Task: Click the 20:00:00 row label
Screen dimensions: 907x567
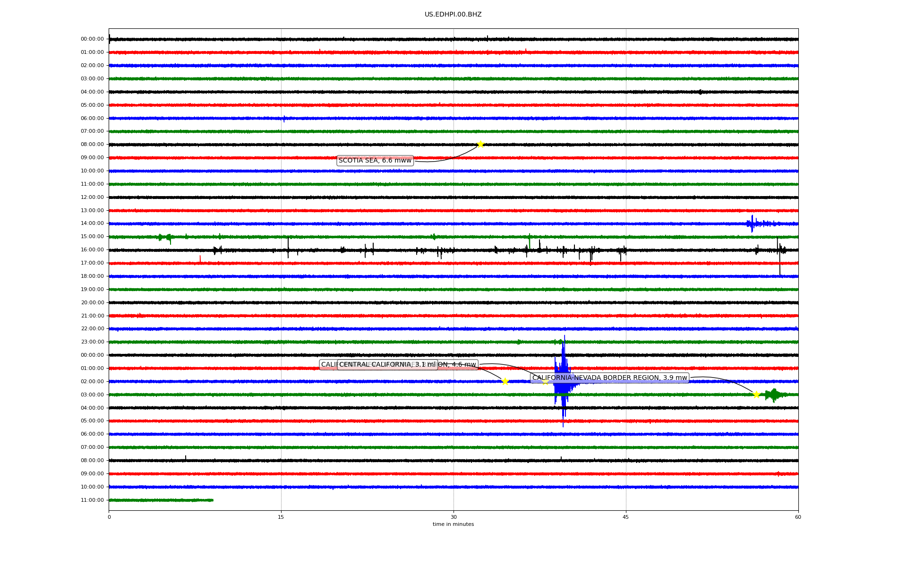Action: point(92,302)
